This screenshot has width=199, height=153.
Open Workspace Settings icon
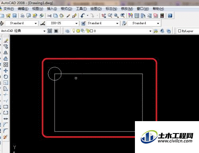50,31
